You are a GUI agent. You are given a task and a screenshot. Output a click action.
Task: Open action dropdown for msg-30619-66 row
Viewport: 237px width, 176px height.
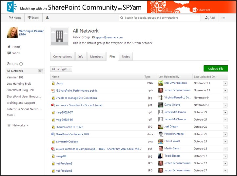225,120
